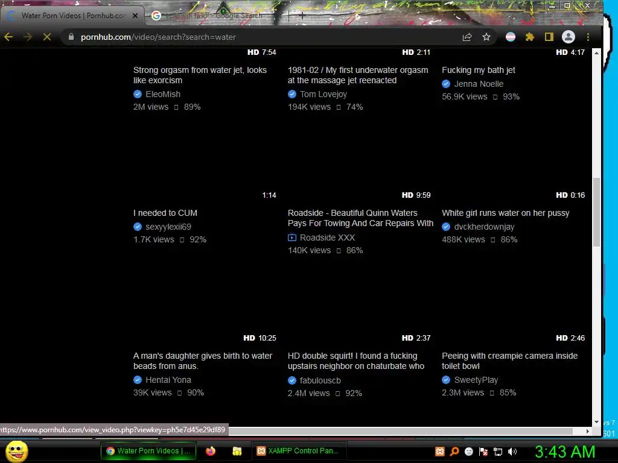The height and width of the screenshot is (463, 618).
Task: Open EleoMish uploader profile
Action: pos(163,94)
